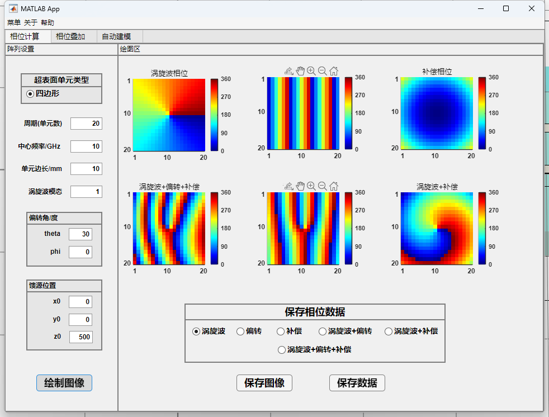Click the vertical stripe deflection plot
This screenshot has height=417, width=549.
coord(303,113)
